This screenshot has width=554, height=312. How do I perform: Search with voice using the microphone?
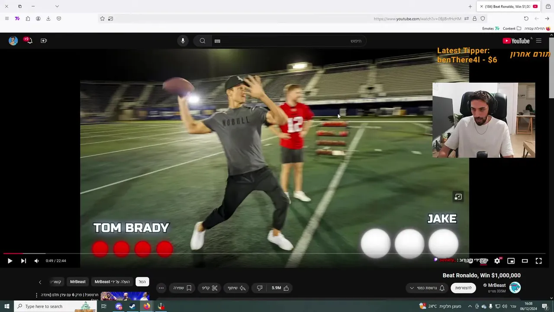(x=183, y=41)
